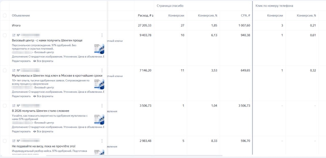Click thumbnail image of the first ad

(99, 49)
